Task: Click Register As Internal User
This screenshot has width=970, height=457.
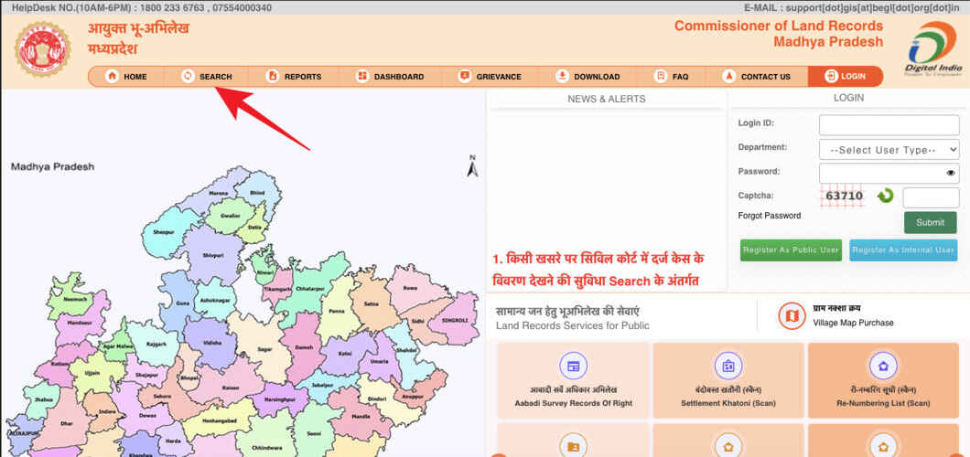Action: pyautogui.click(x=903, y=250)
